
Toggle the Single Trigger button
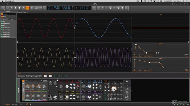pos(30,76)
